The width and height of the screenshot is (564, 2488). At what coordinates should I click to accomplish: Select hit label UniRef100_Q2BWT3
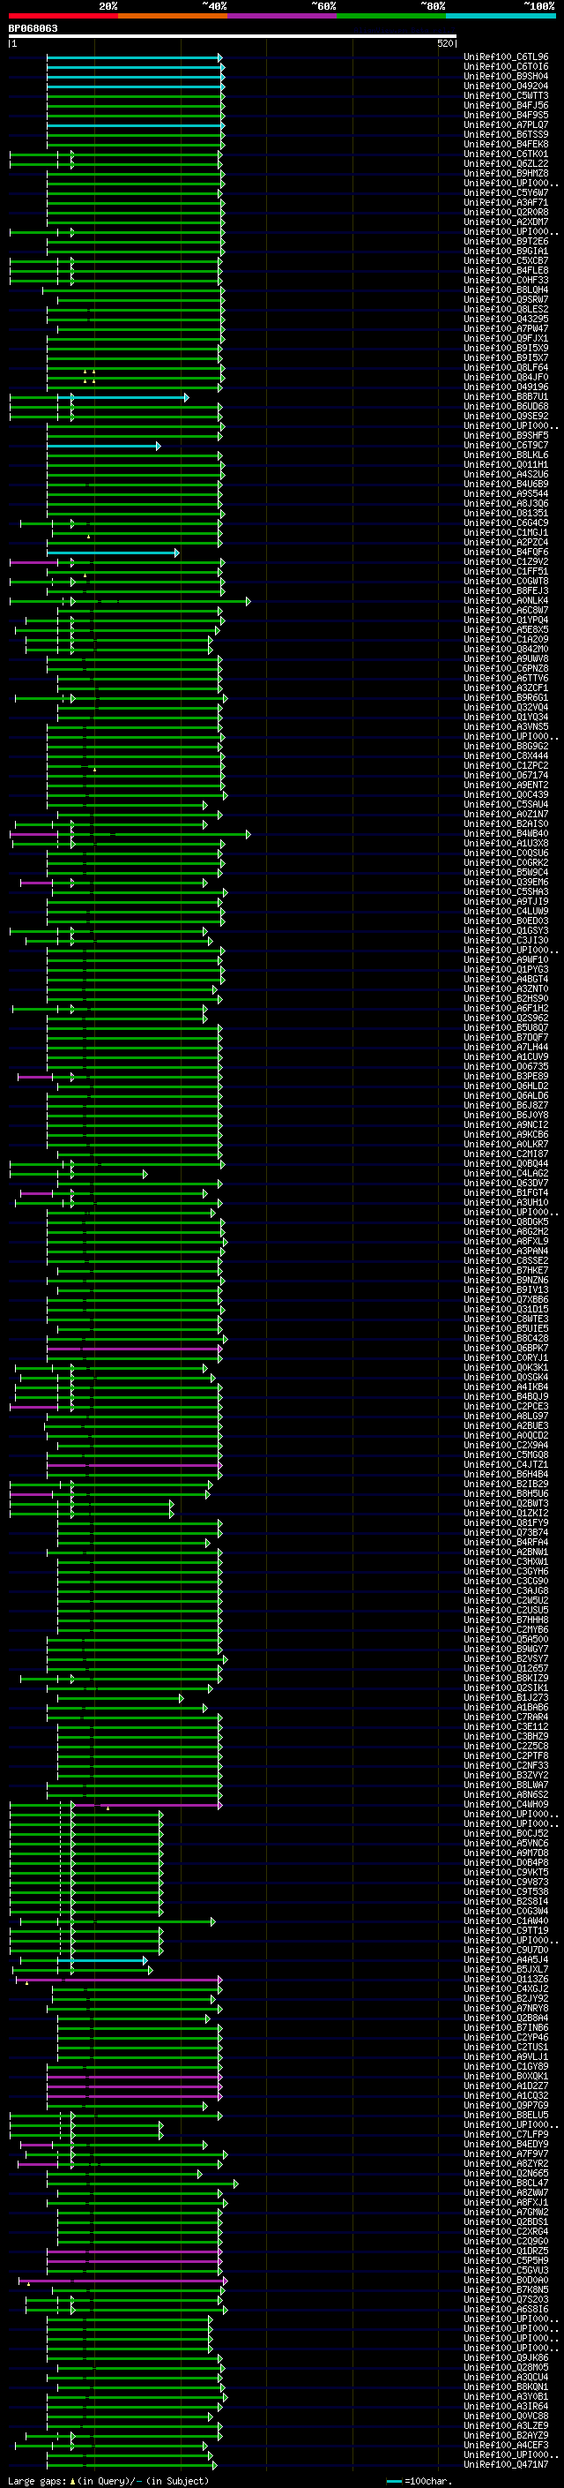click(x=506, y=1503)
